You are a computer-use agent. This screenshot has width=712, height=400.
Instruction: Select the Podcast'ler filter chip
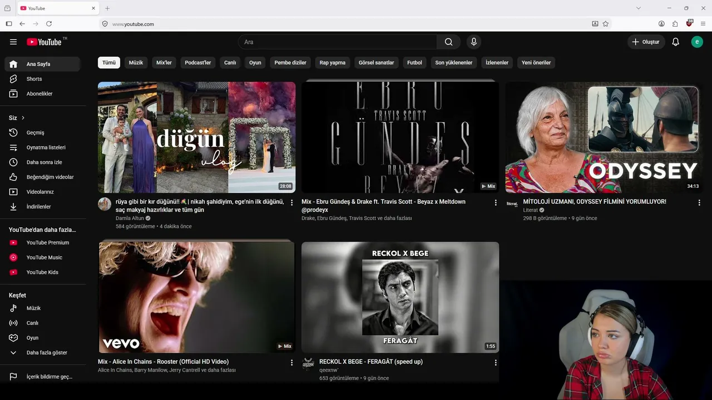(198, 63)
